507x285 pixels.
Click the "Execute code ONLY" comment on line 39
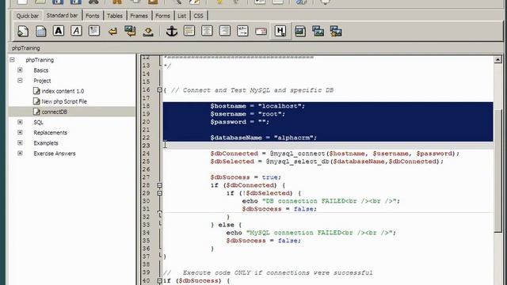pos(268,272)
